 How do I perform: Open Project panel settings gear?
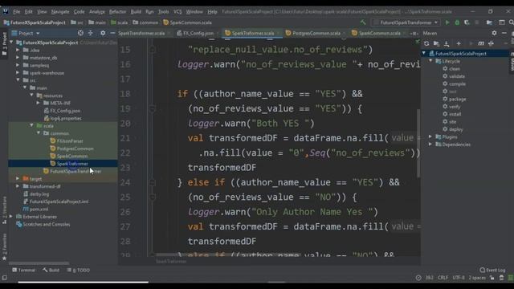[x=103, y=33]
